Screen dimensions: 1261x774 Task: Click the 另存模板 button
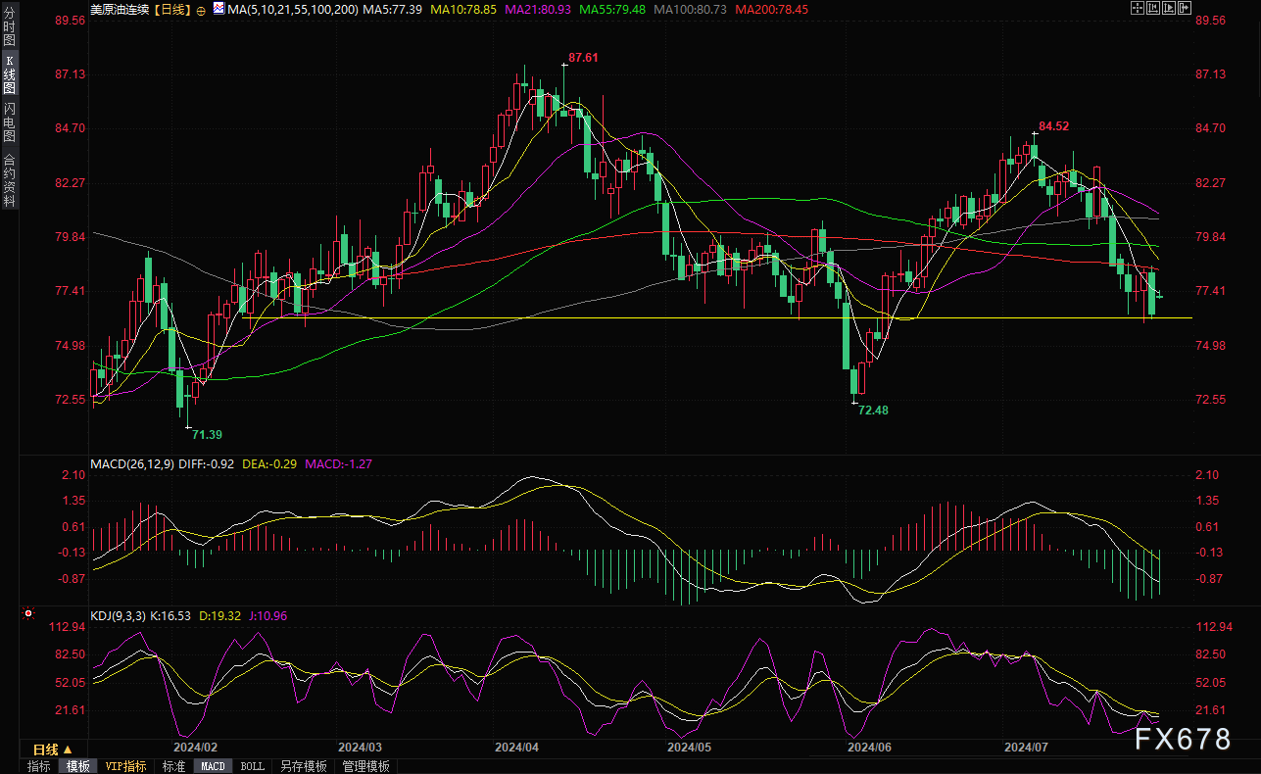click(x=303, y=766)
